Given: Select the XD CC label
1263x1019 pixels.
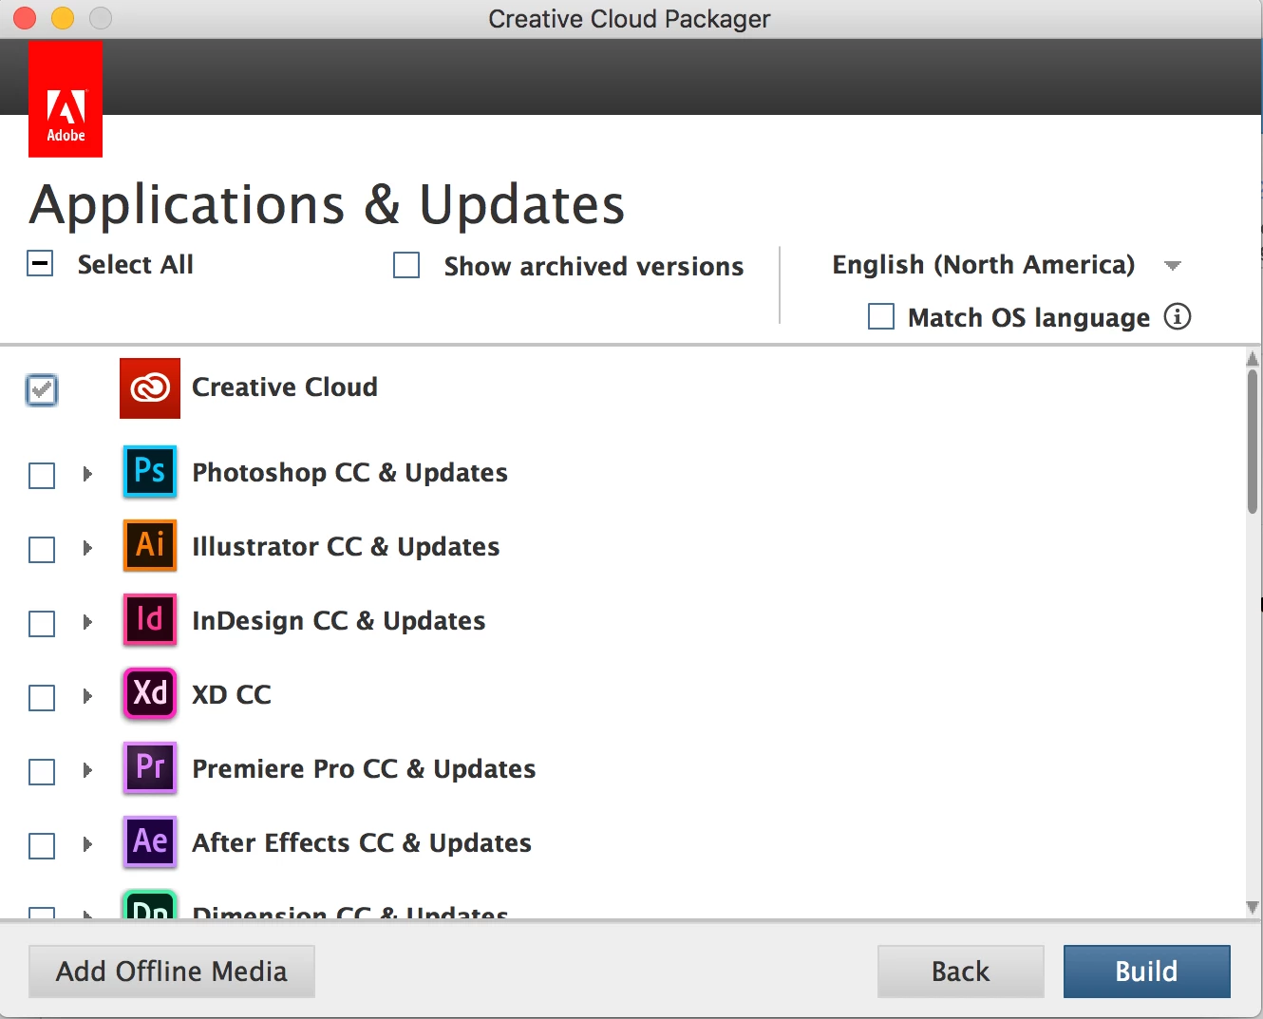Looking at the screenshot, I should point(232,695).
